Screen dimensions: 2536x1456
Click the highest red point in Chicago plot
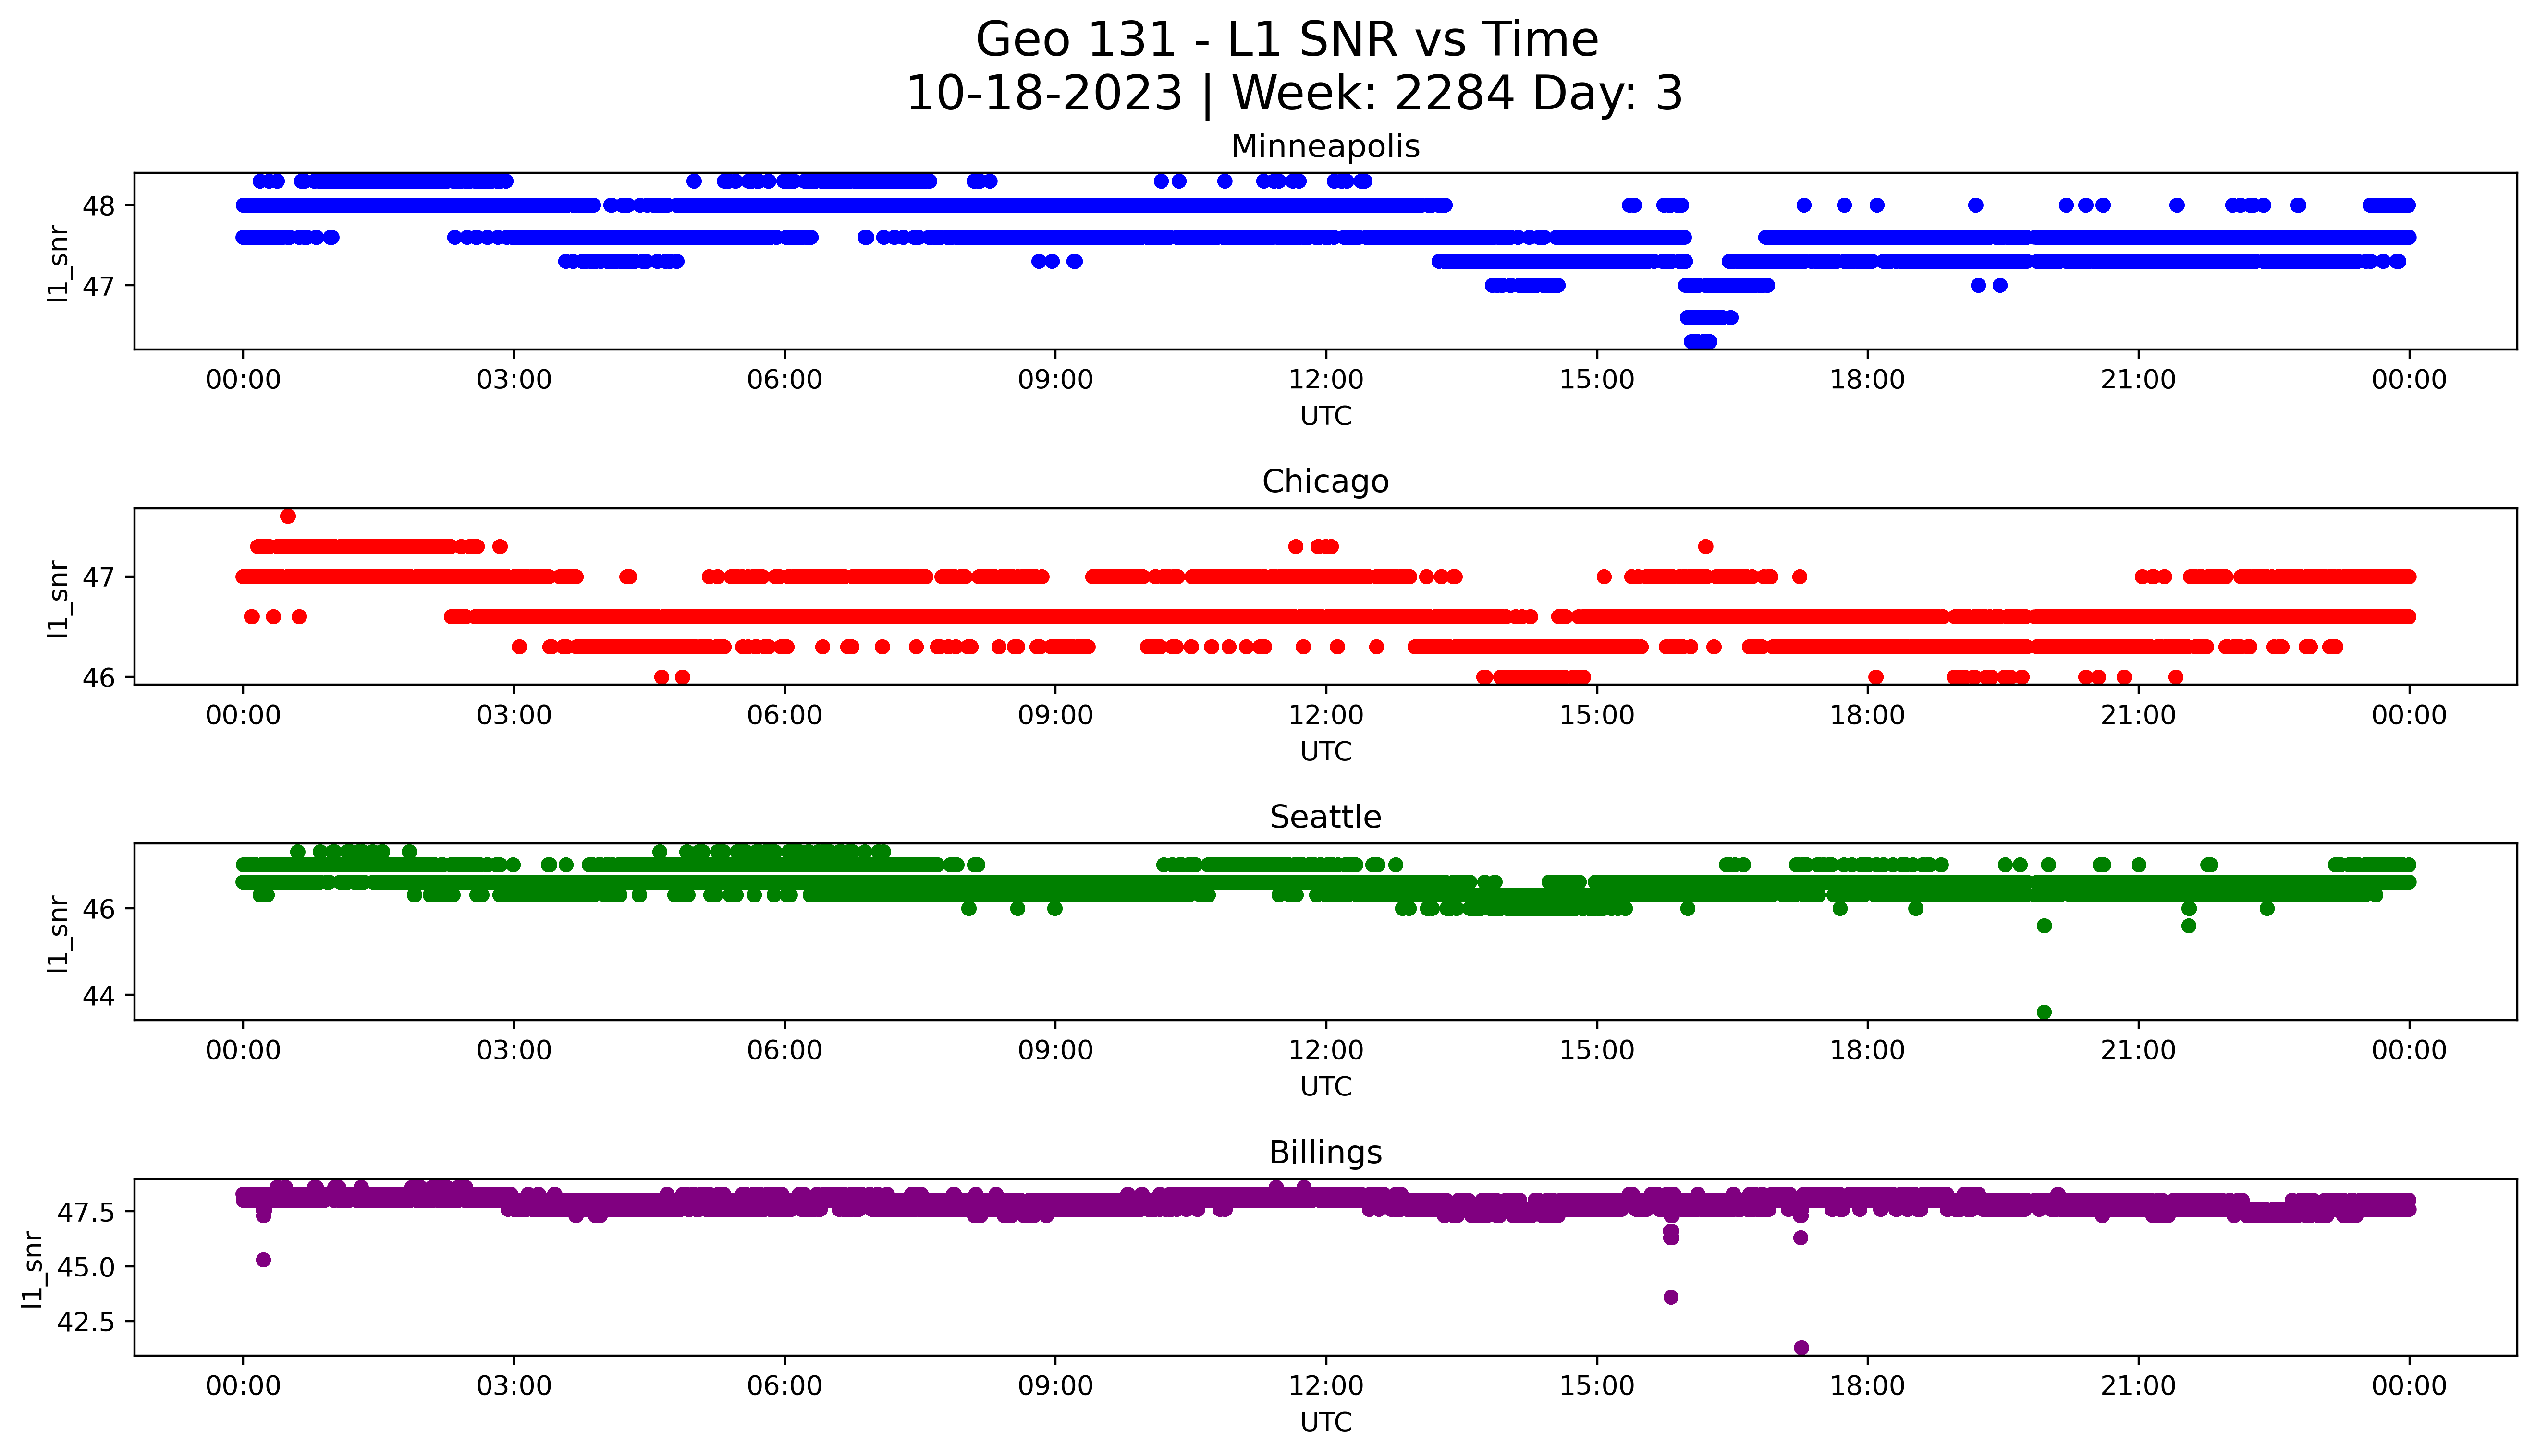click(288, 516)
